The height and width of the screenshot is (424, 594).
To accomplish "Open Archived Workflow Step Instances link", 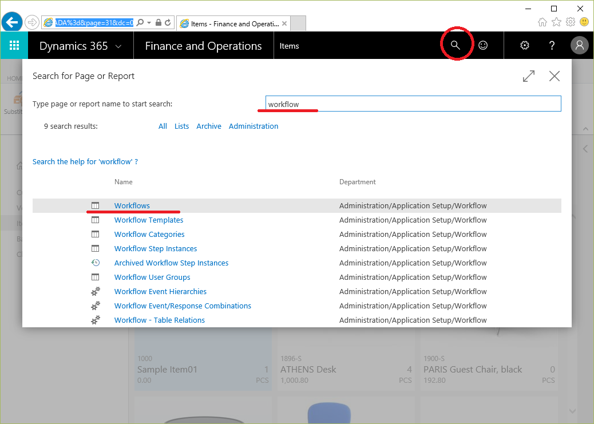I will (171, 263).
